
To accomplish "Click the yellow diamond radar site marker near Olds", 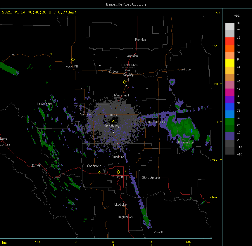I will click(x=113, y=122).
